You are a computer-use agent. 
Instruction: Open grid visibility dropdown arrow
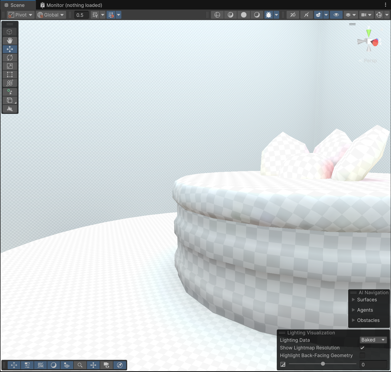coord(103,15)
